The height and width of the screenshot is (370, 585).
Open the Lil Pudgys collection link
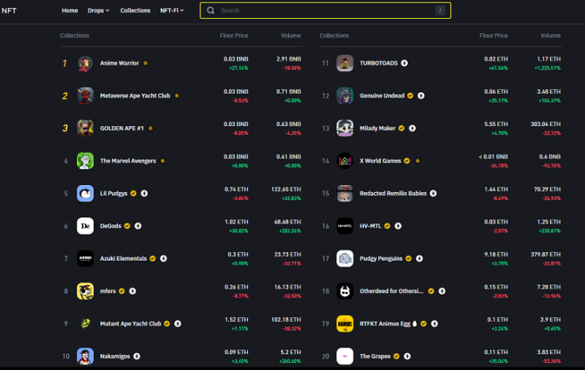pos(114,193)
